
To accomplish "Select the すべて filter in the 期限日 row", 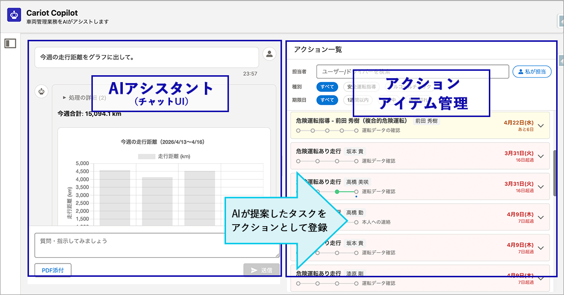I will 327,100.
